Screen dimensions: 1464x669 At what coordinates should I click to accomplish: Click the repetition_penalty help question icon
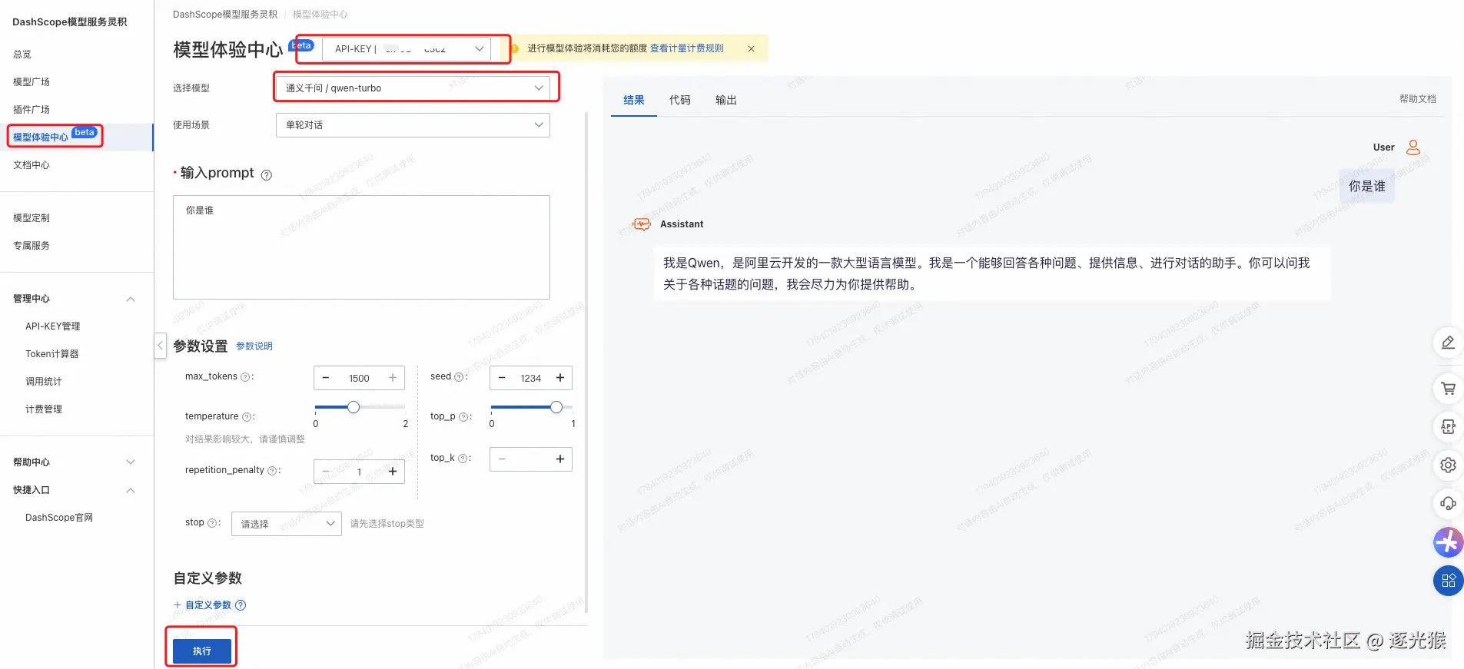tap(272, 471)
